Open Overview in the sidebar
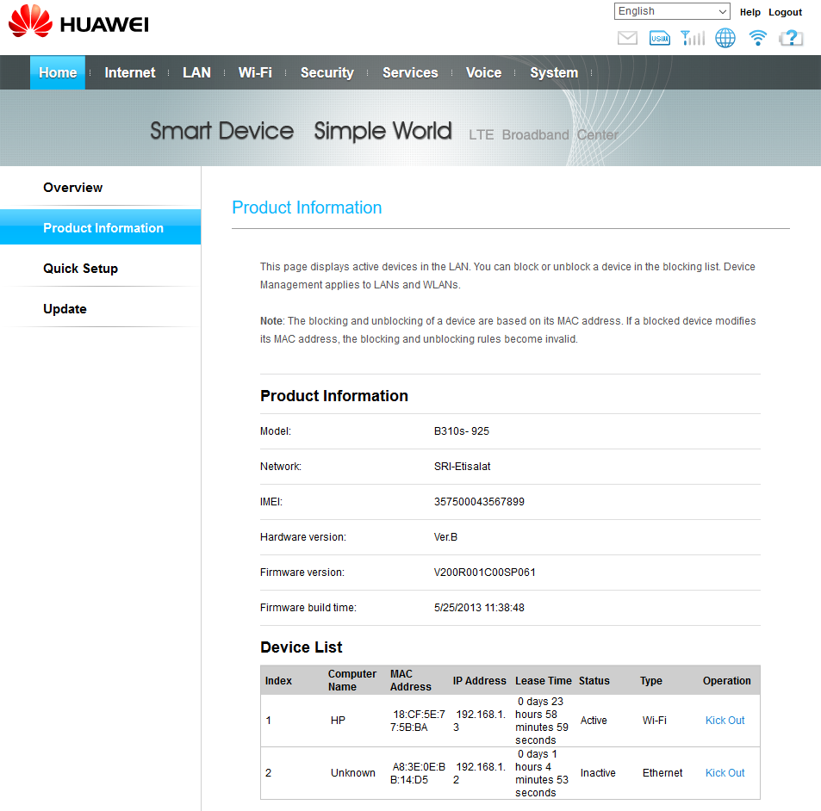Viewport: 821px width, 811px height. click(x=73, y=188)
